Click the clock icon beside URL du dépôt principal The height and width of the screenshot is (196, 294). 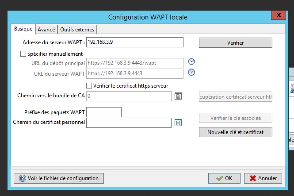pyautogui.click(x=191, y=61)
